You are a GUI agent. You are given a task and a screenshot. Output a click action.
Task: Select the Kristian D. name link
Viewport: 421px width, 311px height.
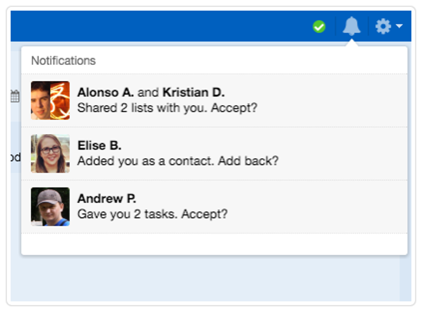(x=194, y=93)
